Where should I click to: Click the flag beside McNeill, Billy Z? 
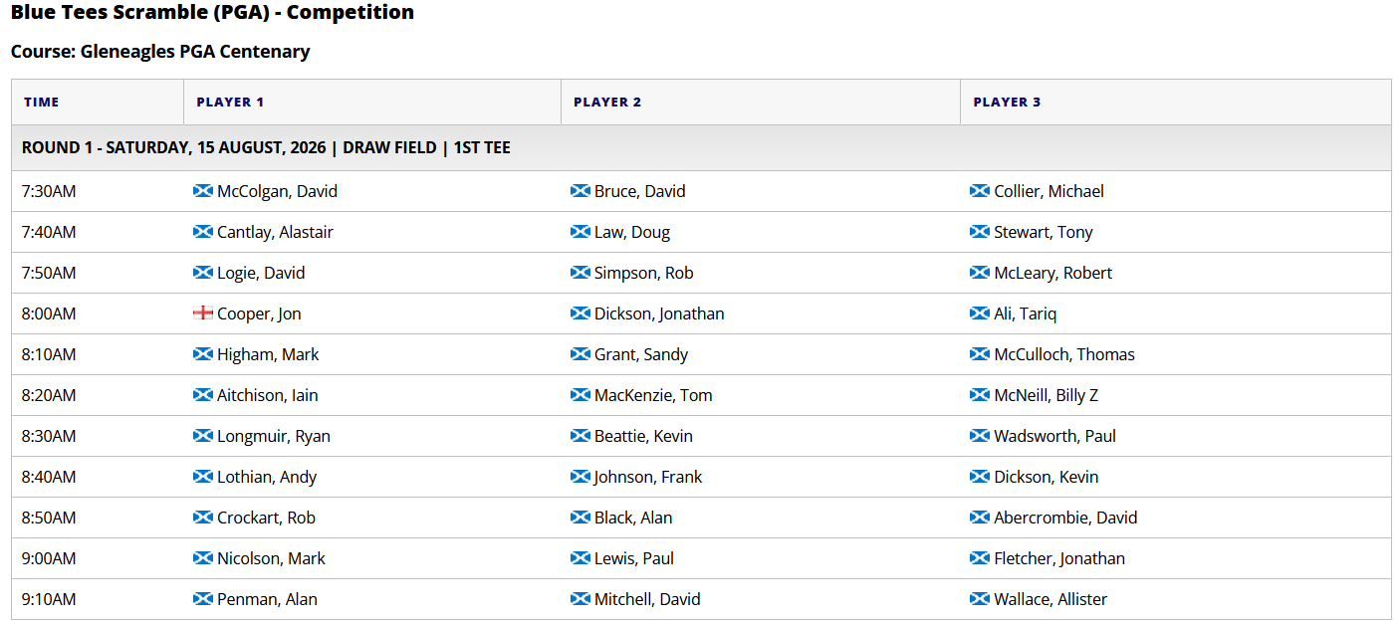pyautogui.click(x=980, y=395)
